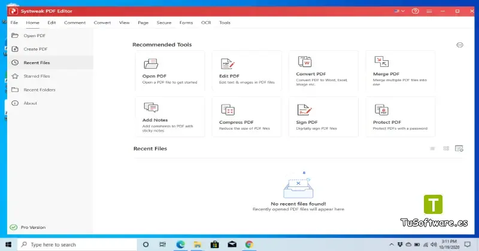The width and height of the screenshot is (479, 251).
Task: Select Recent Files in the sidebar
Action: pos(50,63)
